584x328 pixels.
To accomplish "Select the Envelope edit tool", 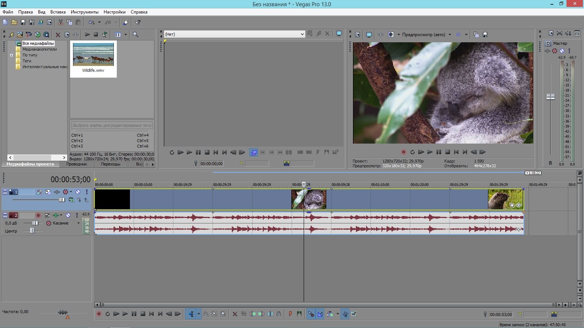I will (x=206, y=314).
